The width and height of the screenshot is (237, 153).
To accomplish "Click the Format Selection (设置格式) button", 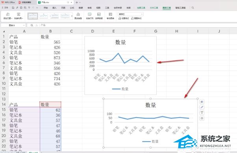I will pos(124,18).
